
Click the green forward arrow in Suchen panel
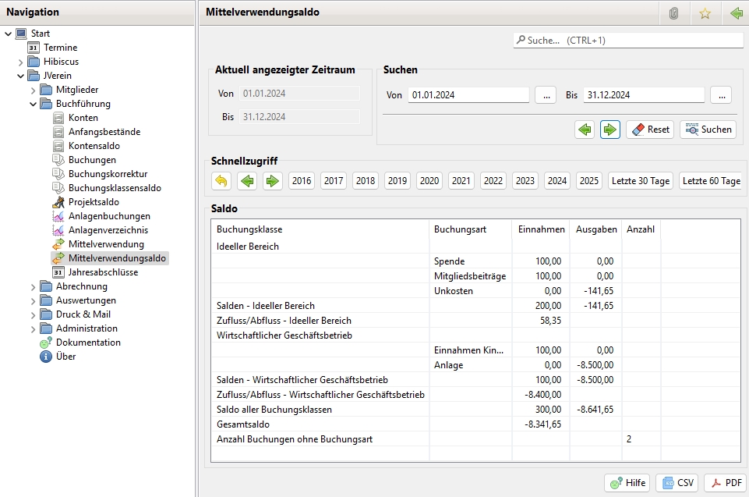click(x=610, y=130)
